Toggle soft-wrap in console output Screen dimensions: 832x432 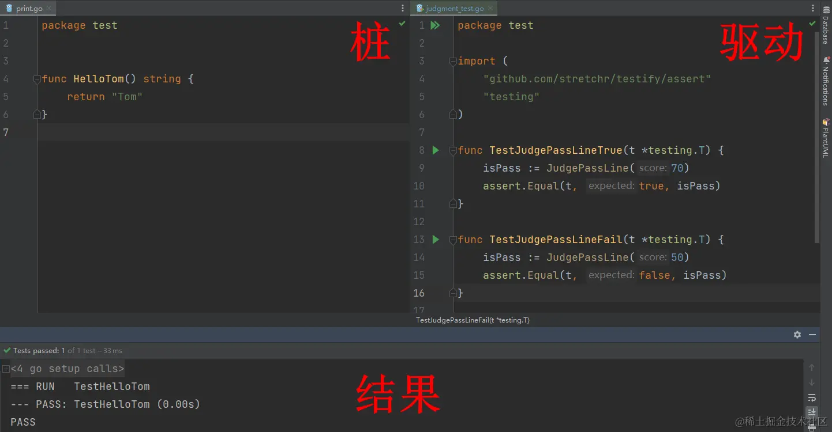812,397
